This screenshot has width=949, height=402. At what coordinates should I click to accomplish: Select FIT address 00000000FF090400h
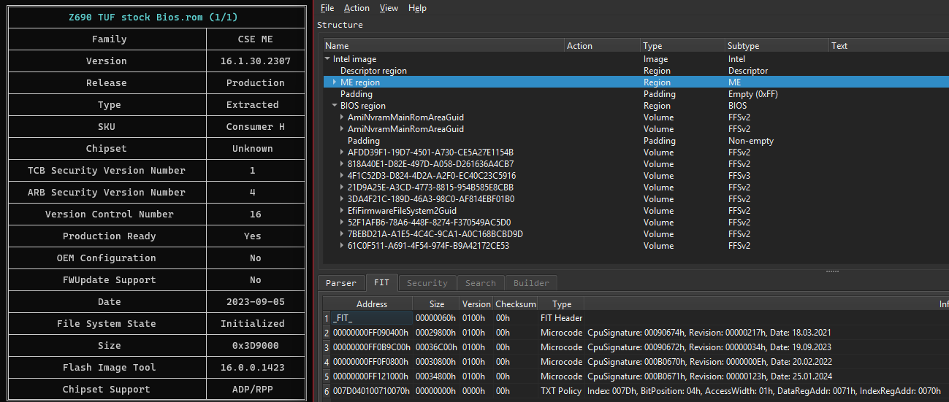coord(370,333)
